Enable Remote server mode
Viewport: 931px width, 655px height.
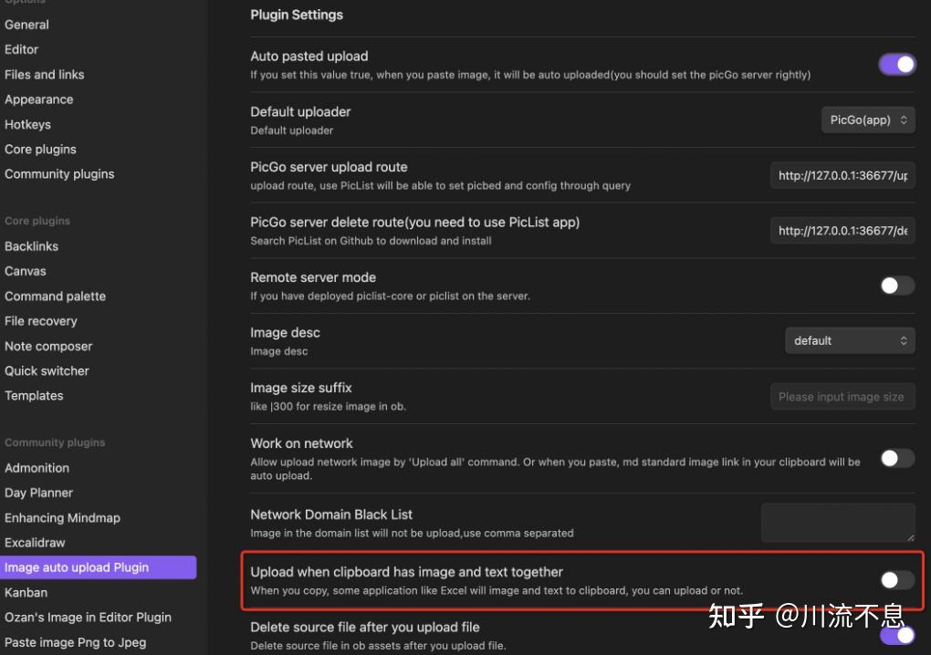click(x=895, y=286)
